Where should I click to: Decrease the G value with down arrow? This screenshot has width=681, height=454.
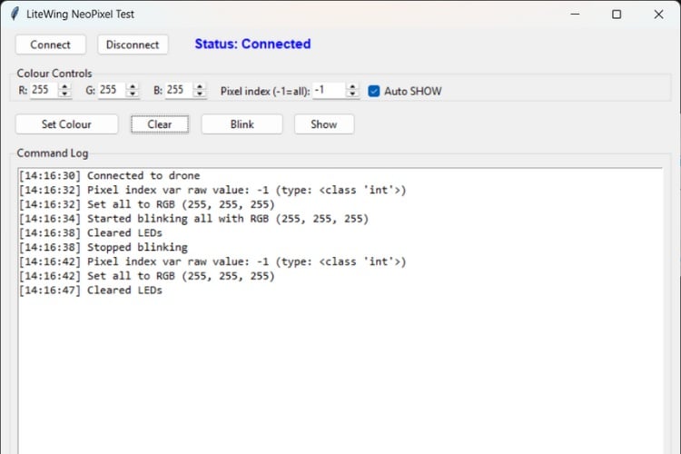[x=133, y=94]
